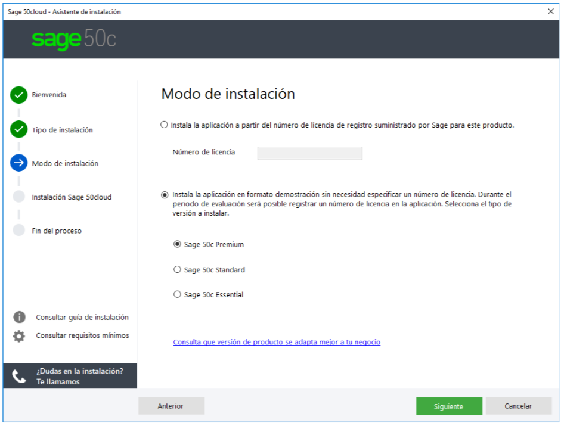Select demo format installation radio option
This screenshot has height=426, width=564.
165,195
